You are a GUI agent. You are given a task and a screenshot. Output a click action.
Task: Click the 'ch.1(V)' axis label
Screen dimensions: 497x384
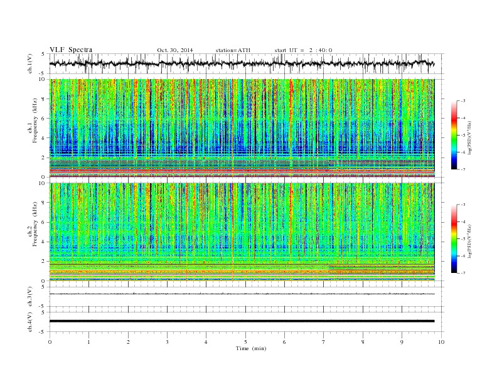(x=30, y=65)
